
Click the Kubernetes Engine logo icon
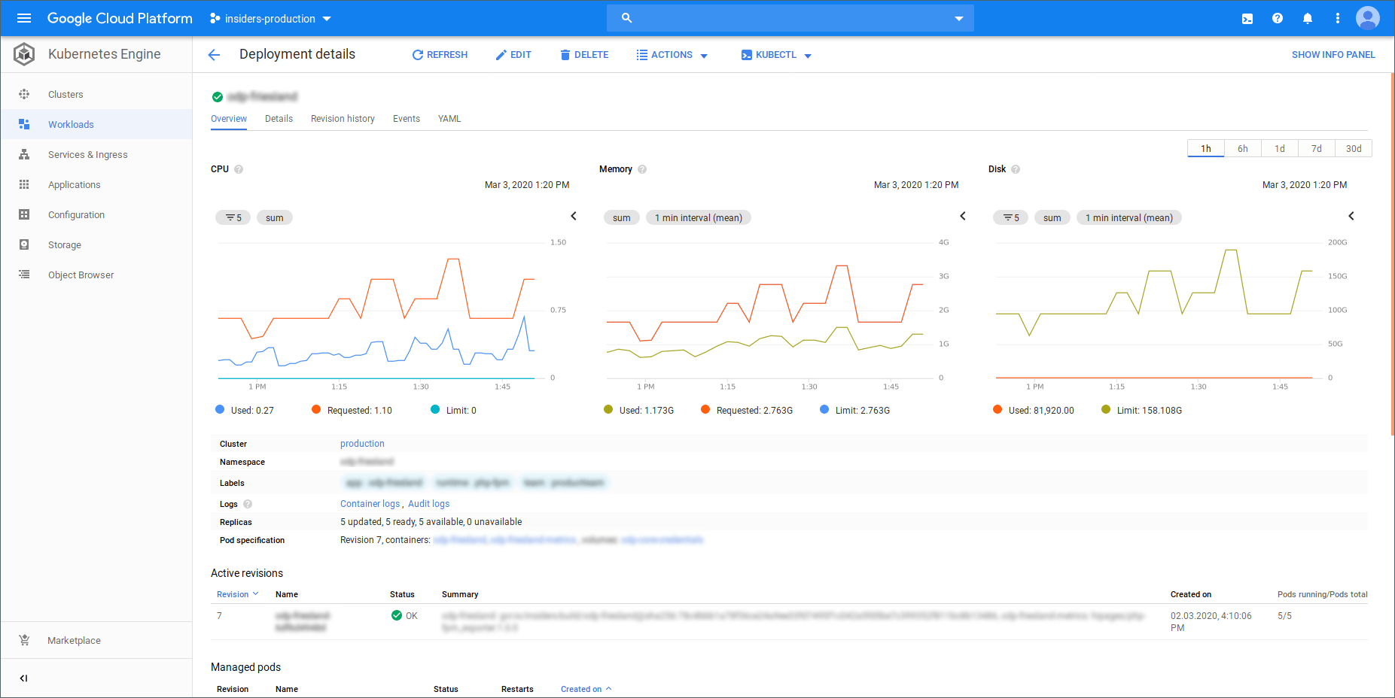point(24,54)
